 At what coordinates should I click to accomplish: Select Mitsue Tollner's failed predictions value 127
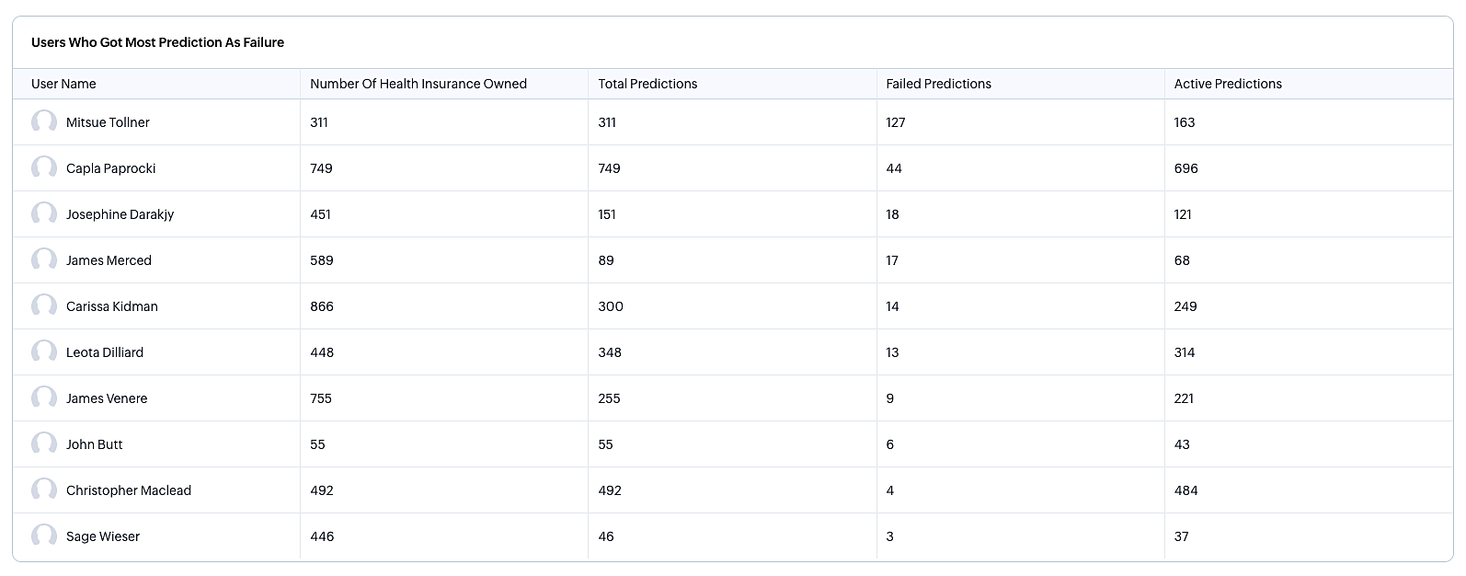[896, 122]
